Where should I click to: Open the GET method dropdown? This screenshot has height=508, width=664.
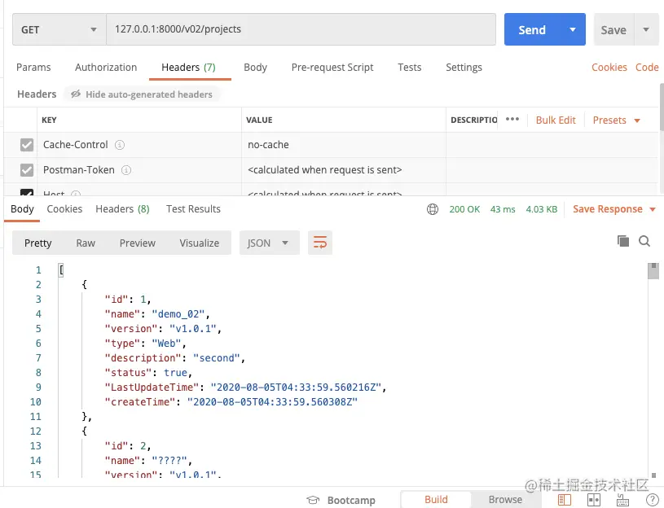(59, 30)
